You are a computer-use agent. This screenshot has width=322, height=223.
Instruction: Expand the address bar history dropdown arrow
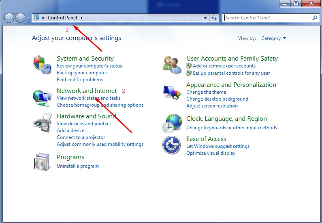(x=205, y=18)
